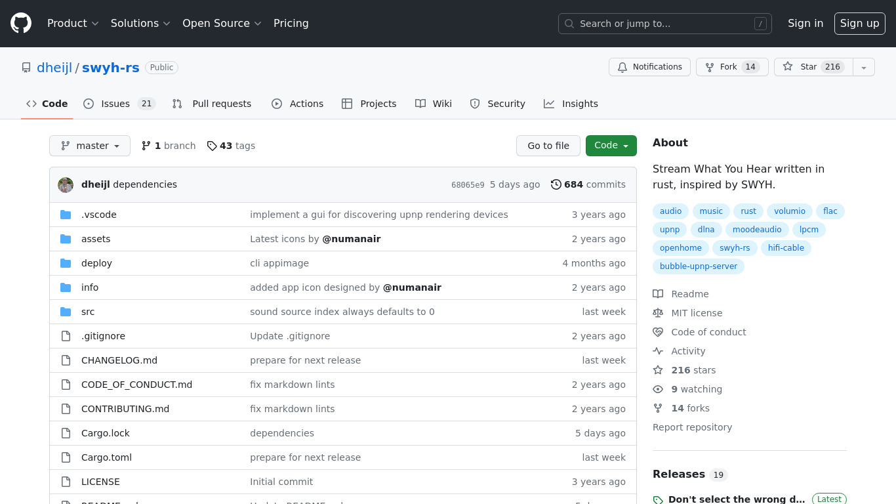Image resolution: width=896 pixels, height=504 pixels.
Task: Open the CONTRIBUTING.md file
Action: pos(125,409)
